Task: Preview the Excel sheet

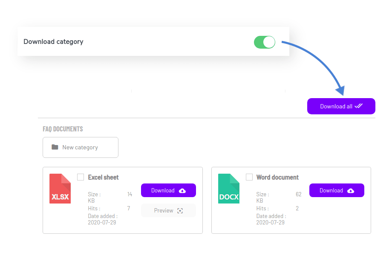Action: (168, 210)
